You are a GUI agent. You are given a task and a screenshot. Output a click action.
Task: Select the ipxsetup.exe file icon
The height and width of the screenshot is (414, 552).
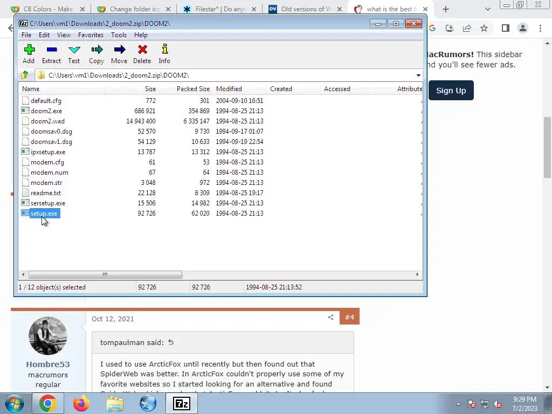click(x=25, y=151)
